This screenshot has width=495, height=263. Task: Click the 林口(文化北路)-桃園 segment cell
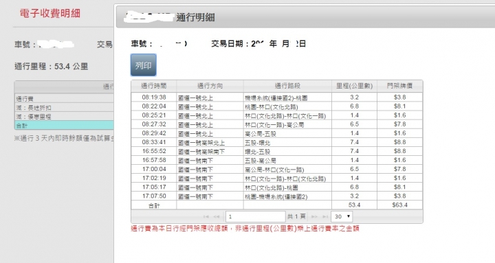click(287, 187)
